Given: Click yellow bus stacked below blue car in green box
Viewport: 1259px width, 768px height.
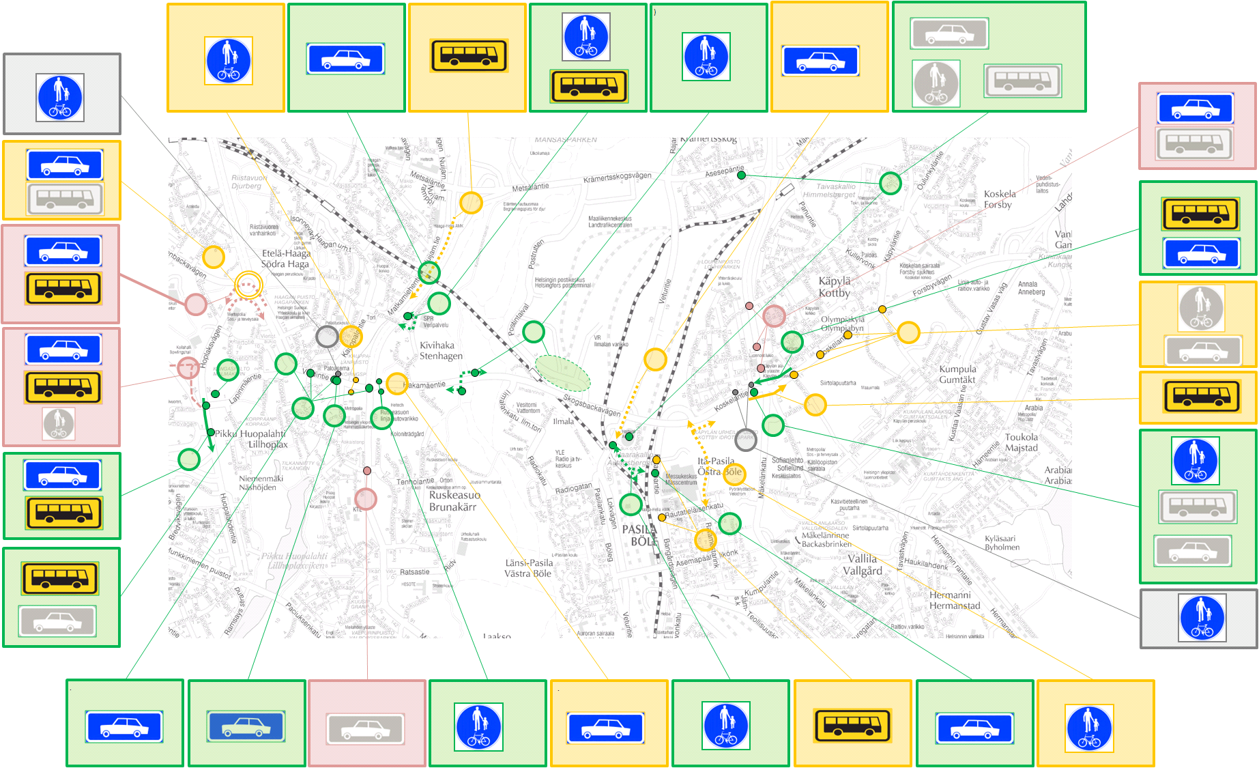Looking at the screenshot, I should (64, 513).
